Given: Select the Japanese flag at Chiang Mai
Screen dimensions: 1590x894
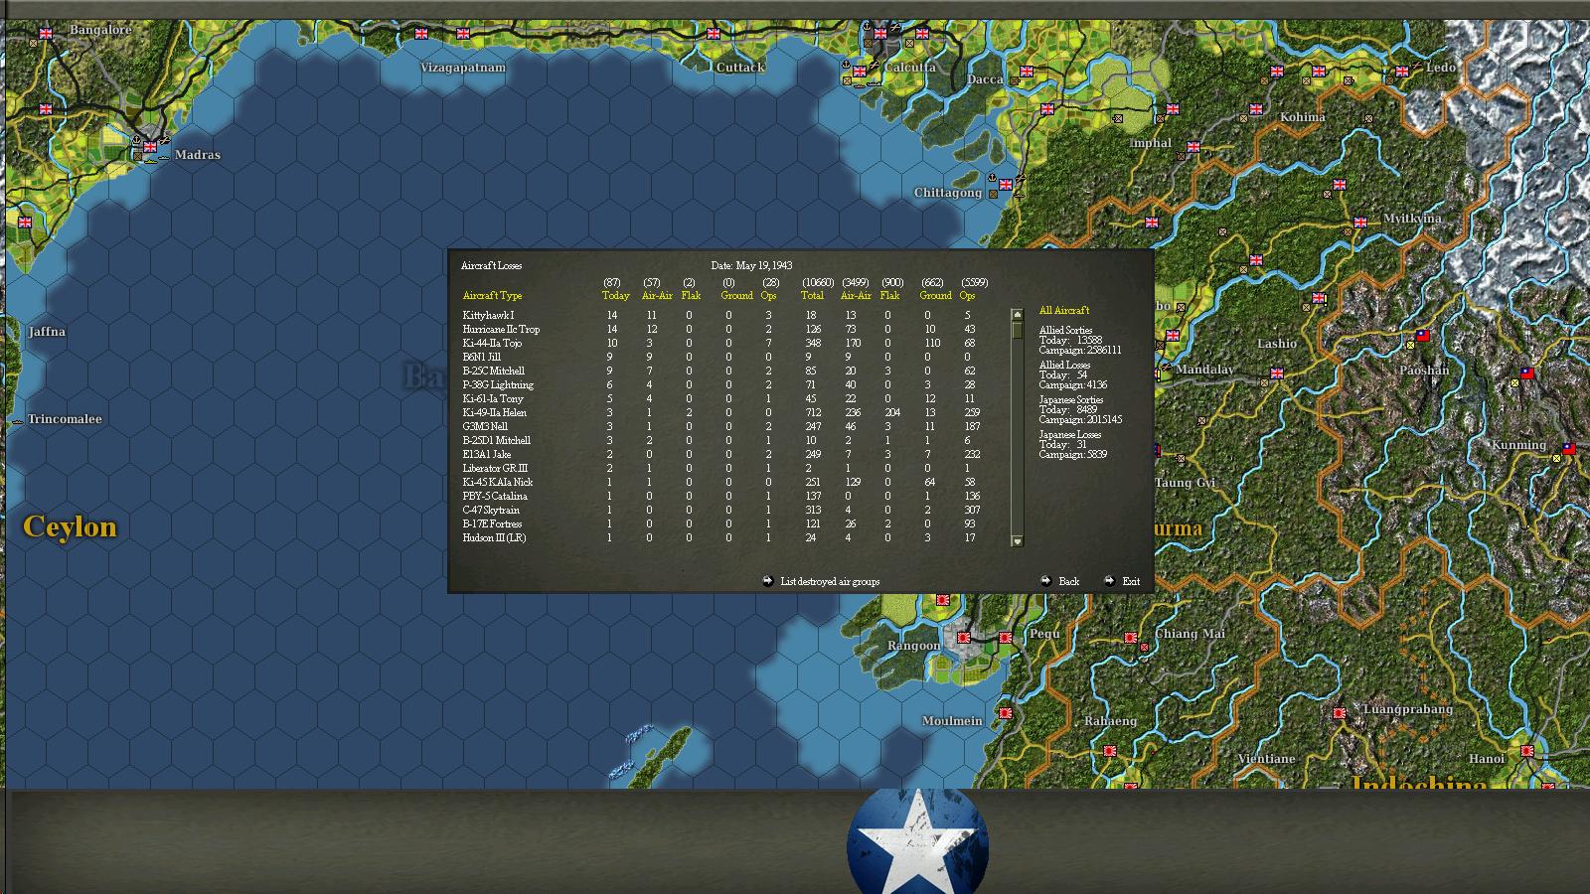Looking at the screenshot, I should click(x=1131, y=638).
